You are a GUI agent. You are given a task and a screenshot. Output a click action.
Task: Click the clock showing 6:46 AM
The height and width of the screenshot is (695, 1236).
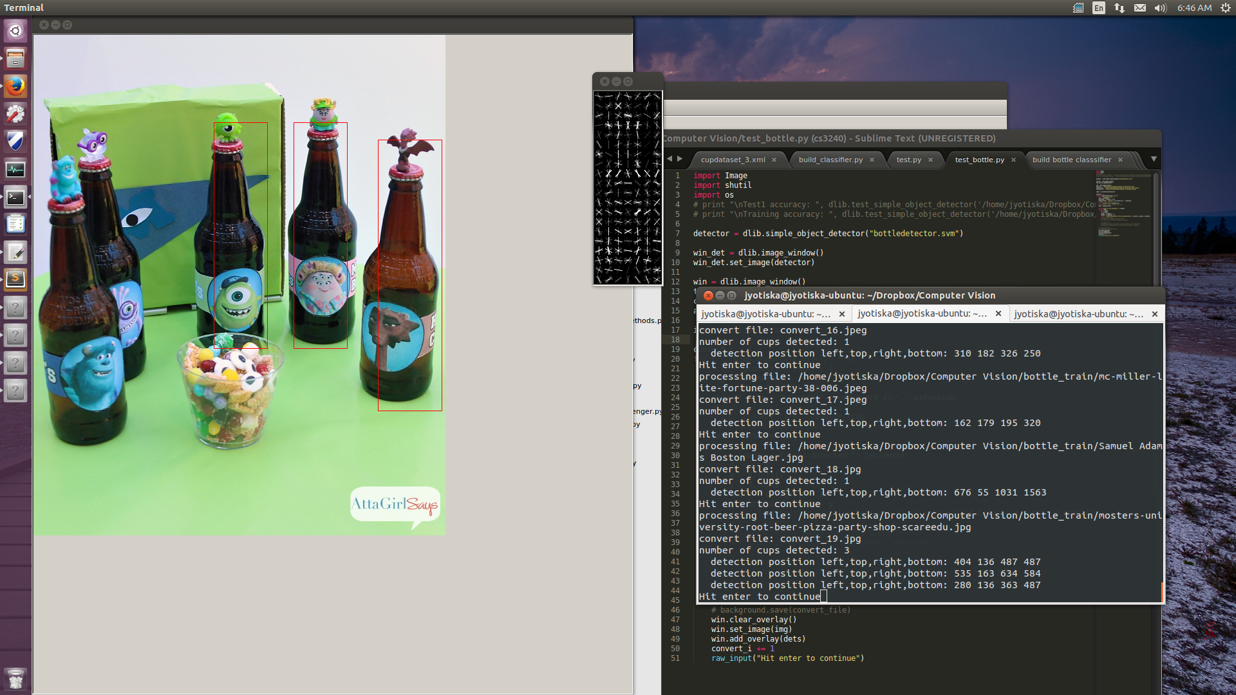click(1194, 8)
